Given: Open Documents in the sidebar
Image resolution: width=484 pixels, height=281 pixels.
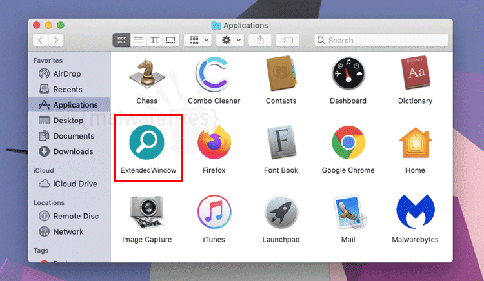Looking at the screenshot, I should point(70,136).
